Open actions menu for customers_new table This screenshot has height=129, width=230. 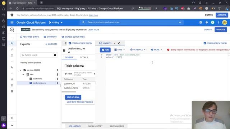click(57, 83)
